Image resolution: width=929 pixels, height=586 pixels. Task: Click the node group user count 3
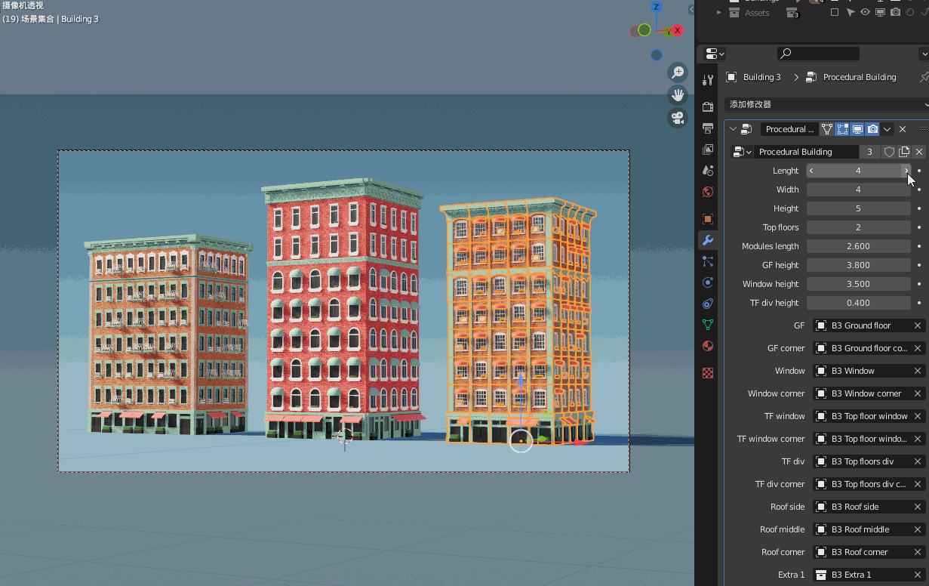tap(869, 152)
